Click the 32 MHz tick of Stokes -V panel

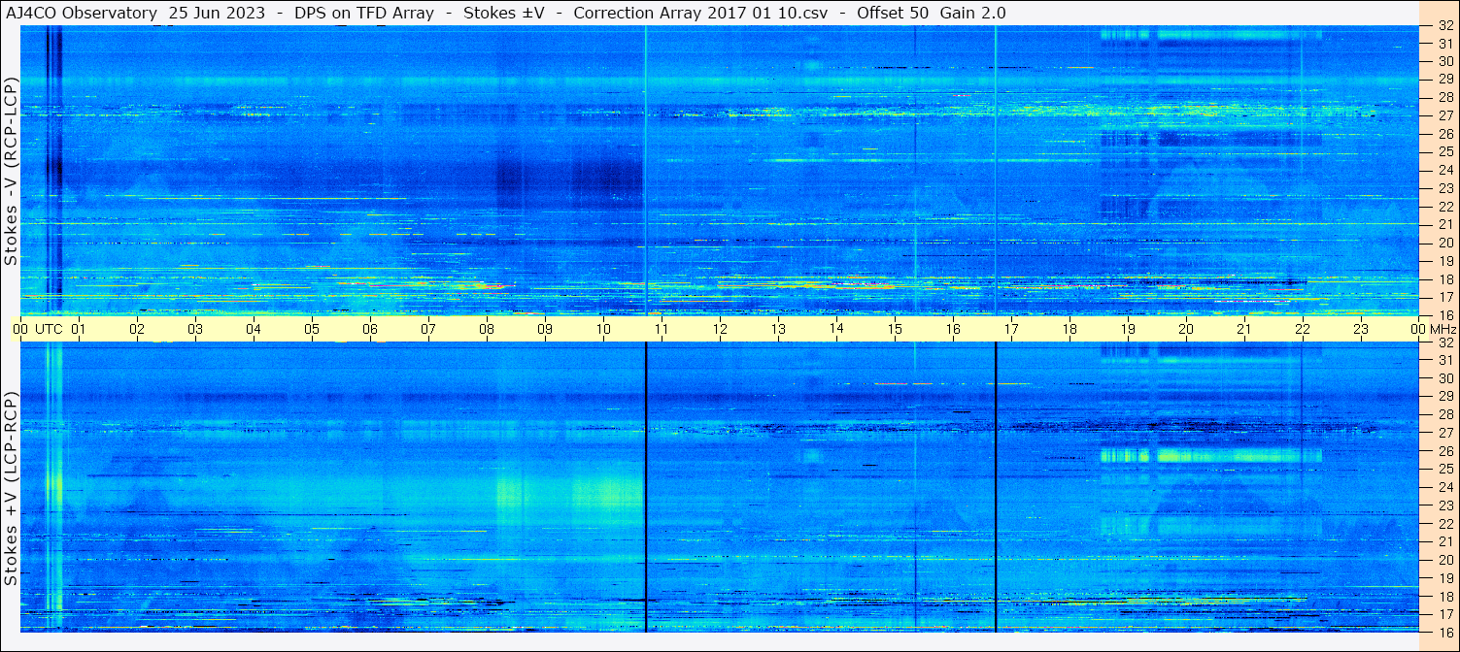coord(1444,27)
